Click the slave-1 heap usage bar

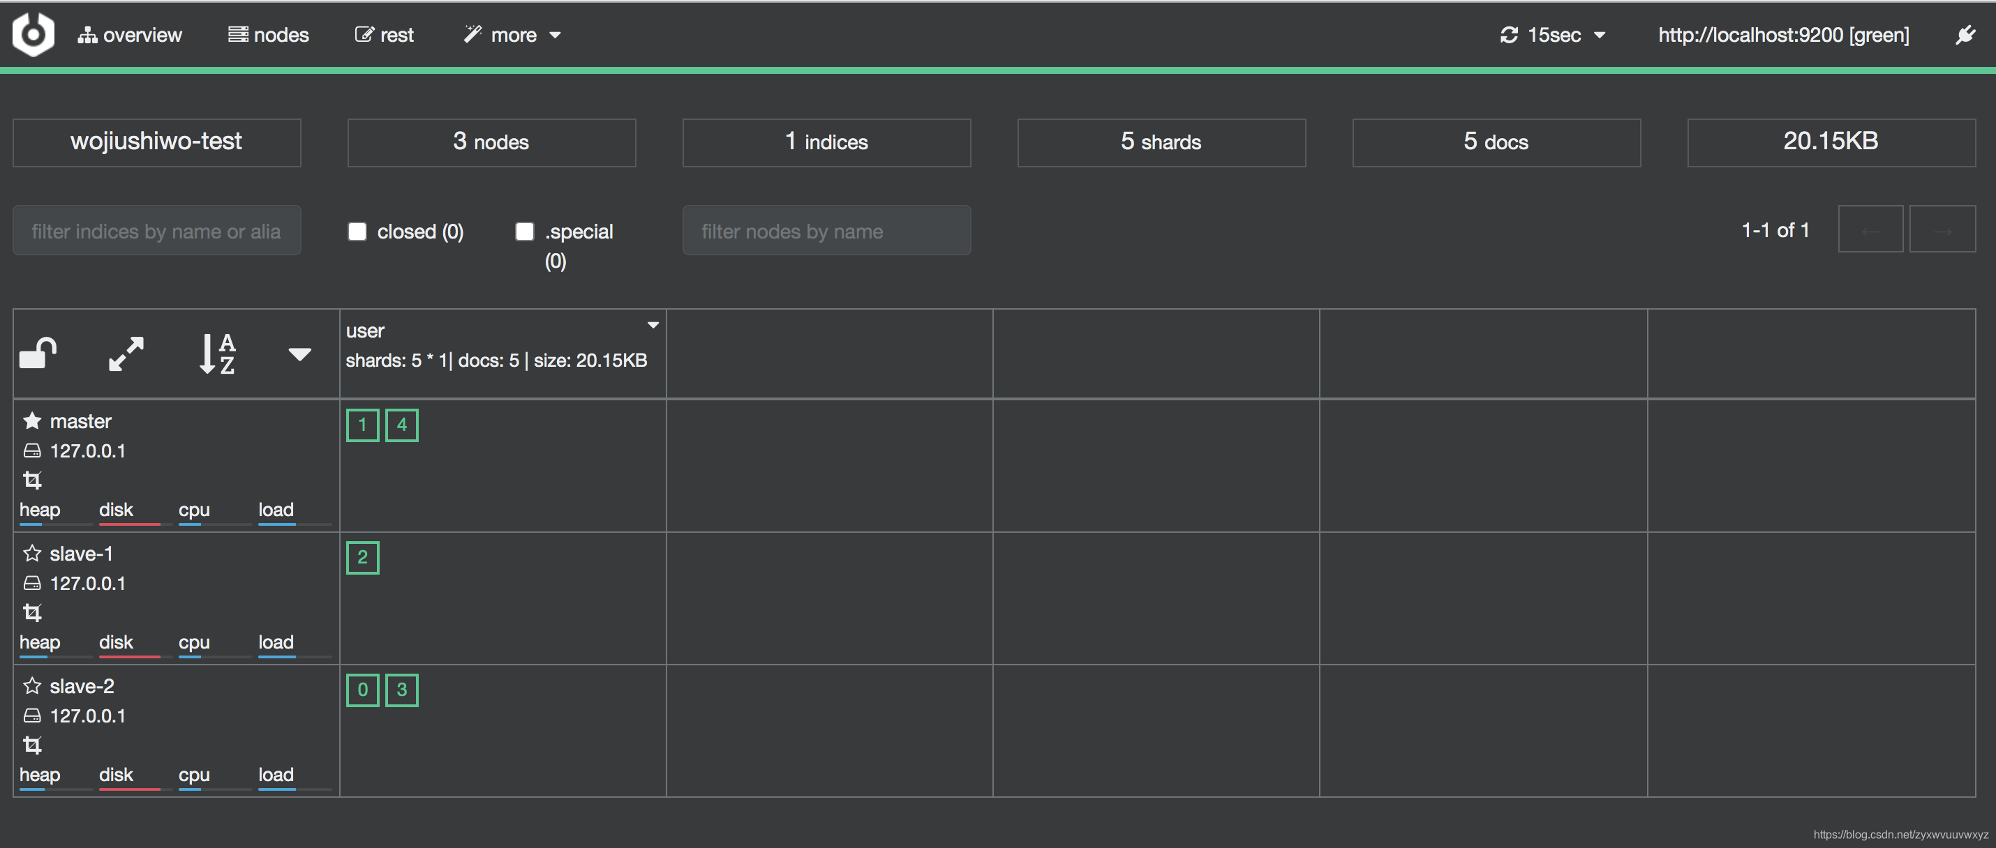click(55, 656)
